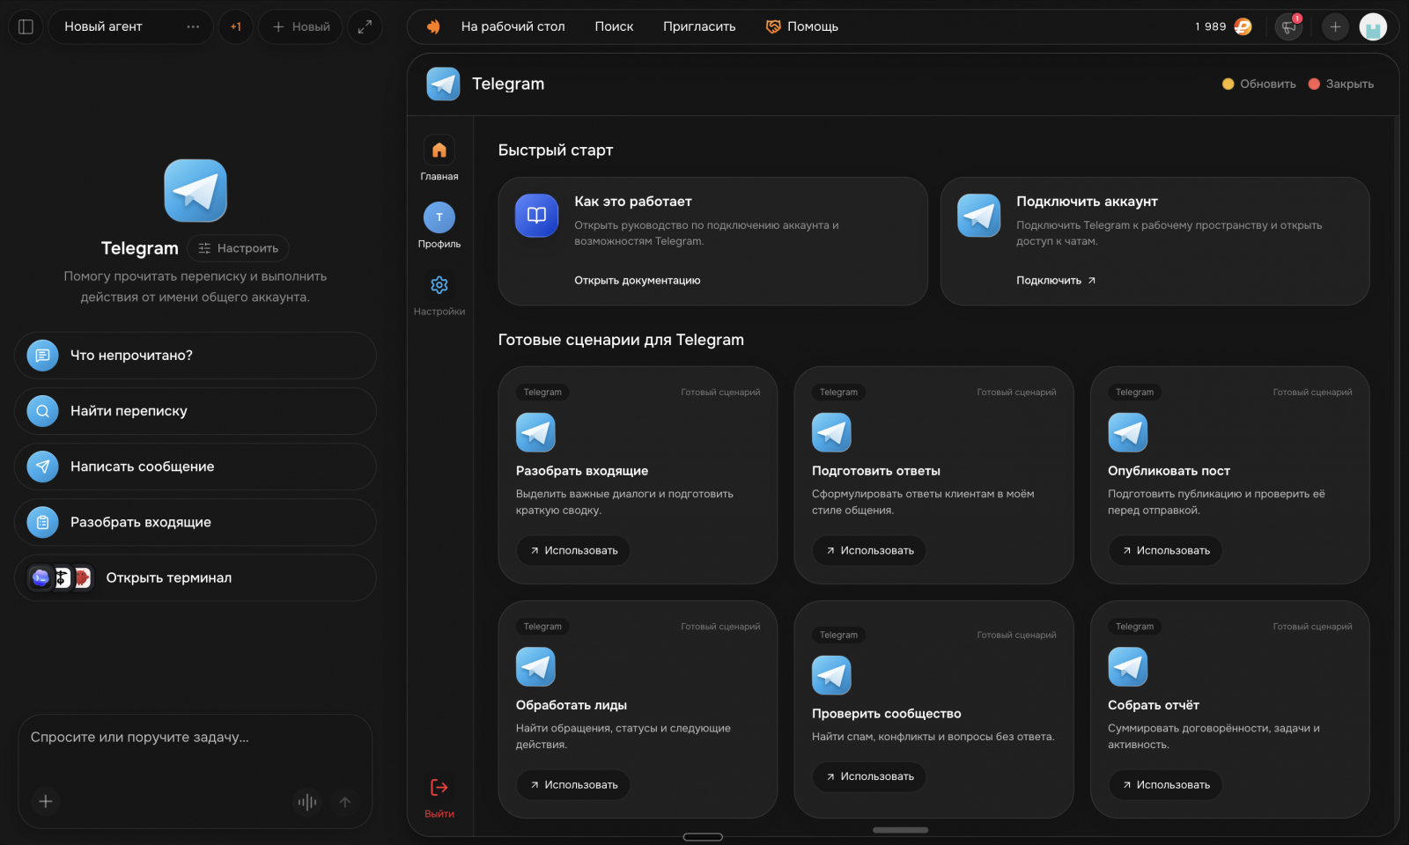Click Telegram icon in Собрать отчёт card
Viewport: 1409px width, 845px height.
click(x=1127, y=666)
